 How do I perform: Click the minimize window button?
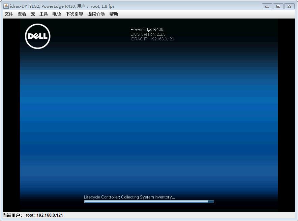point(267,6)
